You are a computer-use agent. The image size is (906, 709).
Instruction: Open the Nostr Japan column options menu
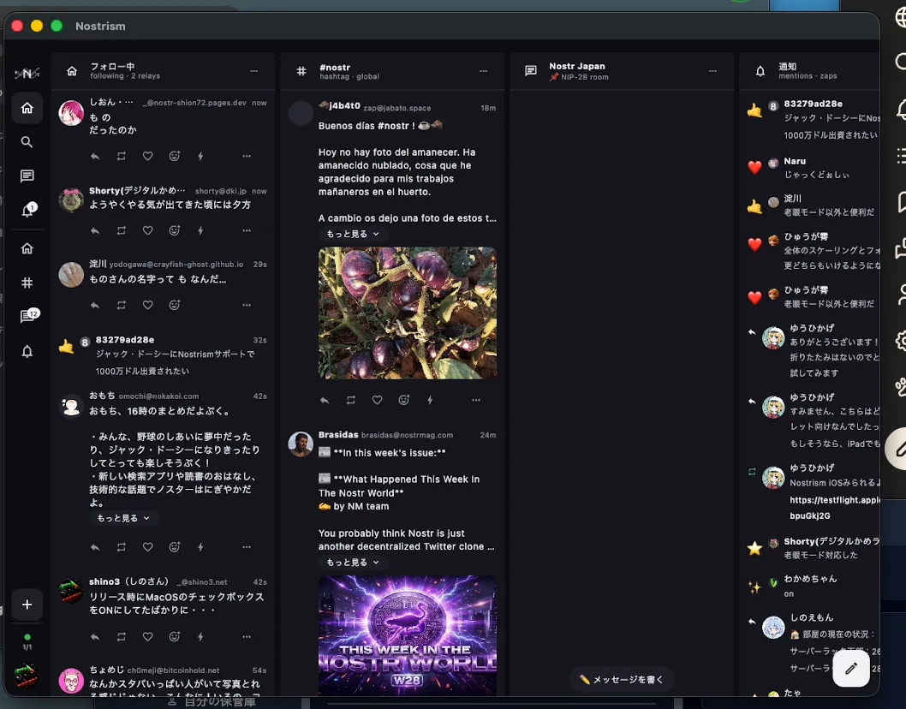(712, 70)
